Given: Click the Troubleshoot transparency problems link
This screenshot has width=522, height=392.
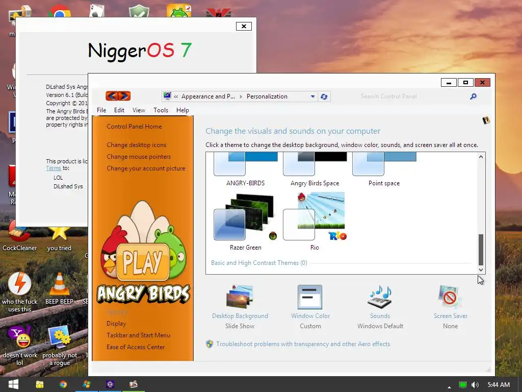Looking at the screenshot, I should point(303,344).
